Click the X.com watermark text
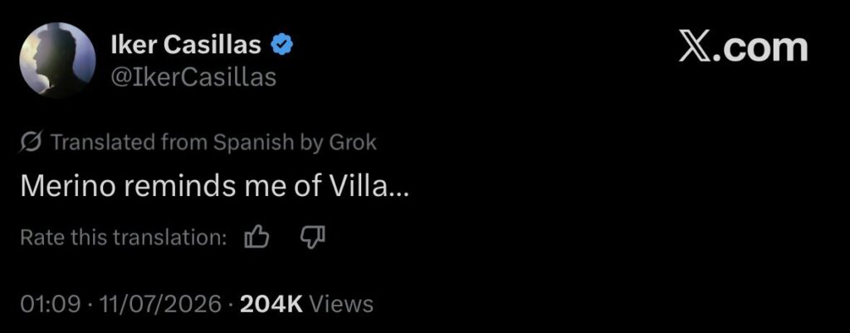850x333 pixels. [743, 47]
